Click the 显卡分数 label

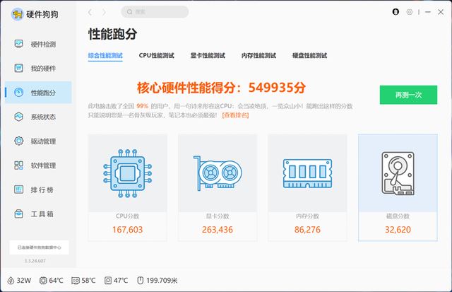(218, 216)
